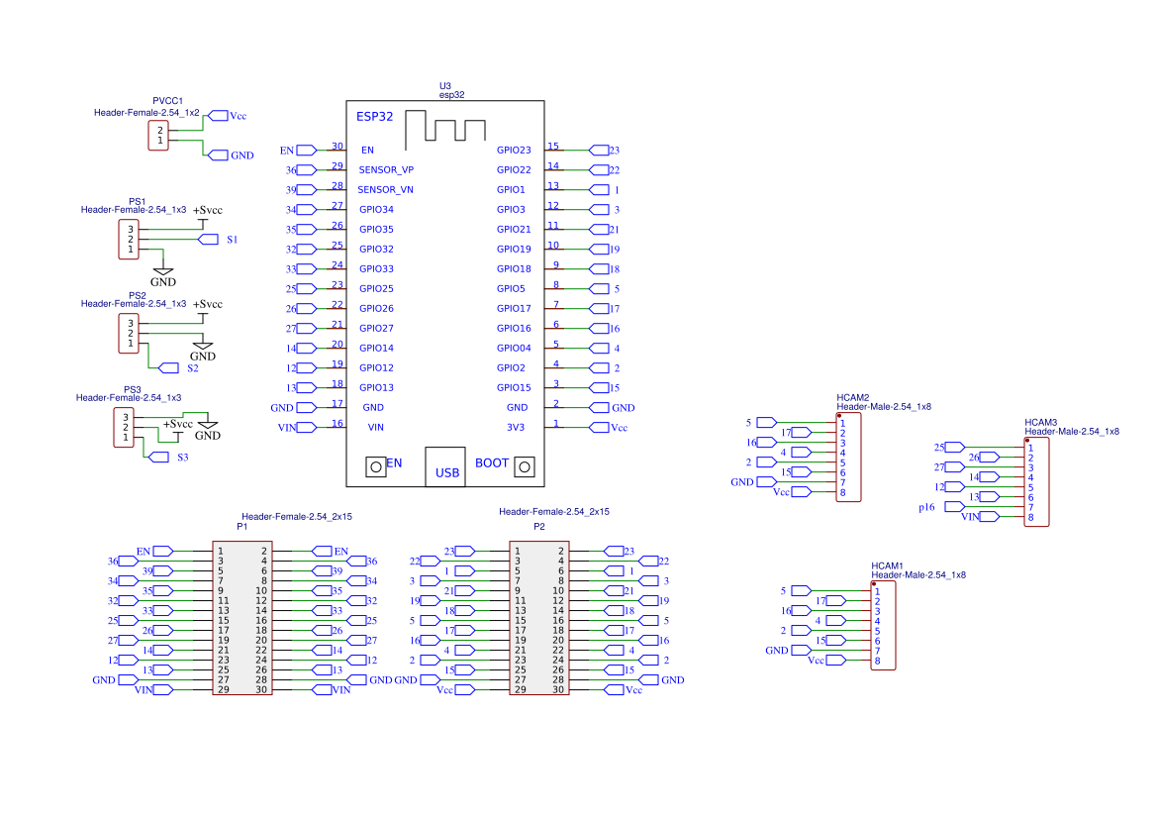The height and width of the screenshot is (819, 1157).
Task: Click the GPIO21 pin name
Action: 514,230
